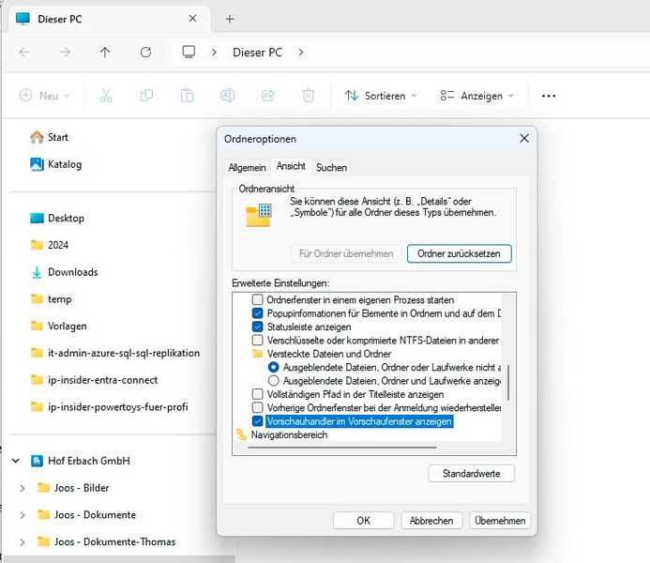The width and height of the screenshot is (650, 563).
Task: Click the monitor icon in address bar
Action: point(189,52)
